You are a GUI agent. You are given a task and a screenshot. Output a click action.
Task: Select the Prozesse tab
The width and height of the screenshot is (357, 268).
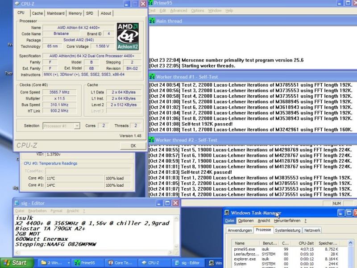pos(263,230)
